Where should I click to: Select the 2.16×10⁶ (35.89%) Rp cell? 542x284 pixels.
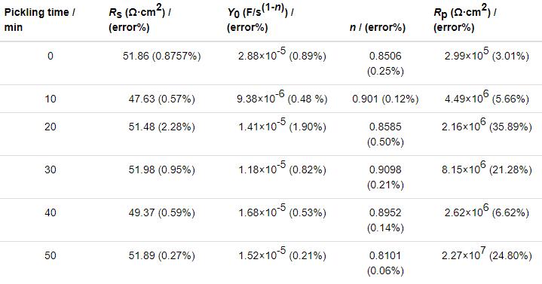point(487,125)
